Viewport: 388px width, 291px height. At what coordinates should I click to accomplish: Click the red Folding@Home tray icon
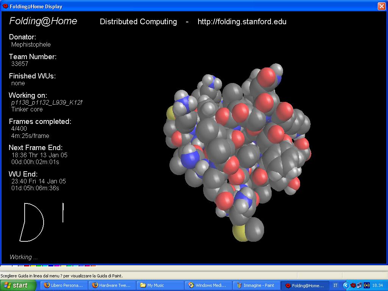pos(353,285)
